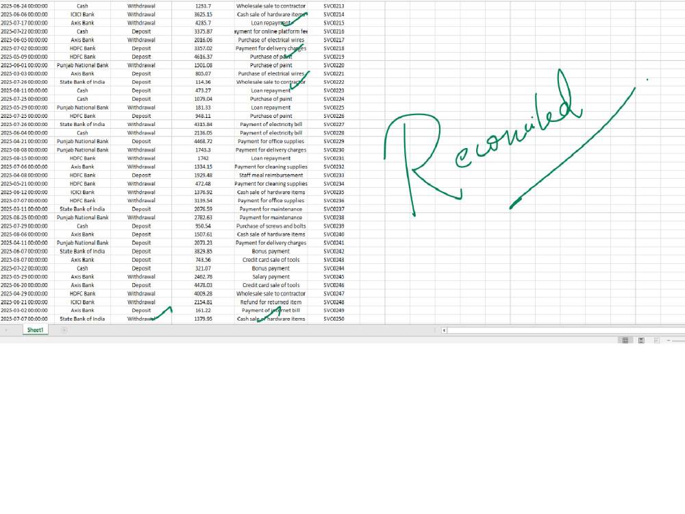Select voucher cell SVC0213
685x514 pixels.
334,6
